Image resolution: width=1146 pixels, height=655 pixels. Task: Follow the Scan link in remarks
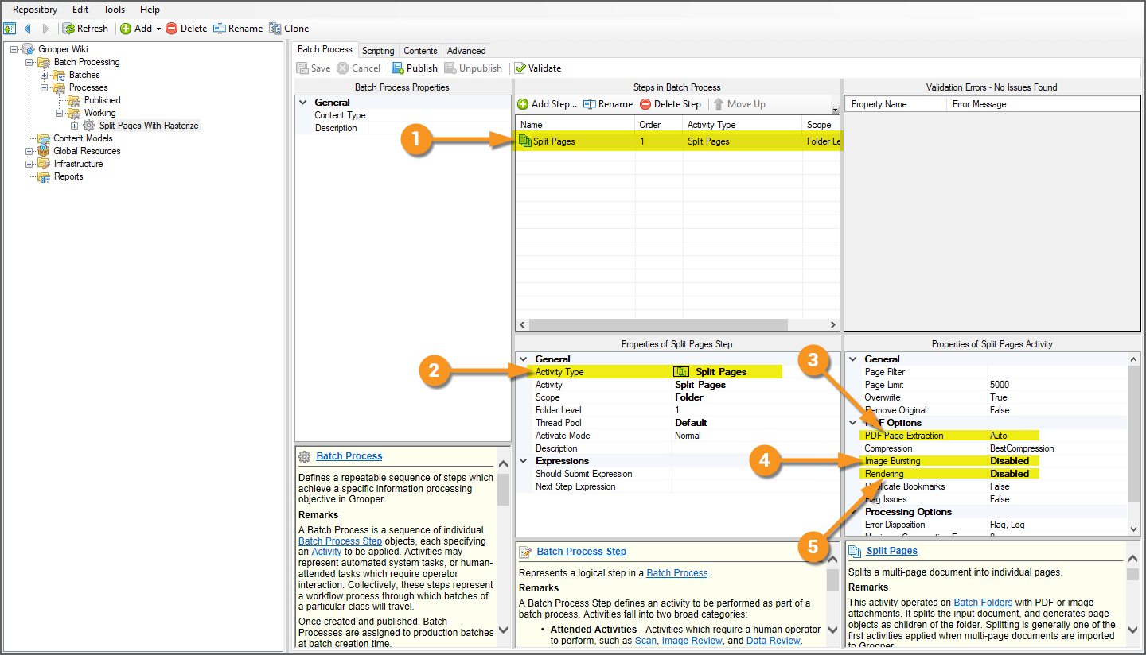tap(645, 641)
